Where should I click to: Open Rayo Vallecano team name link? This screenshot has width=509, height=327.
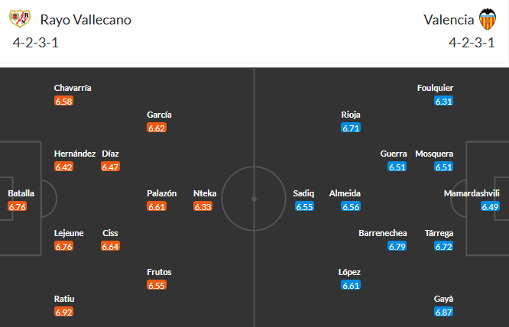pos(86,20)
